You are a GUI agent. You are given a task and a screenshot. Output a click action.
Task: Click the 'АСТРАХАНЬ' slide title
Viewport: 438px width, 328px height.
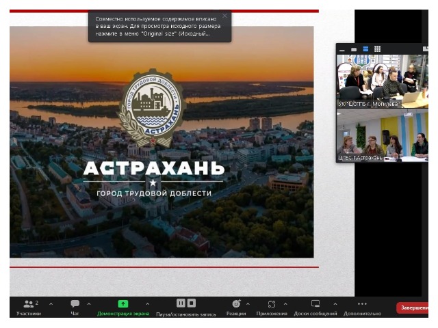click(x=153, y=168)
